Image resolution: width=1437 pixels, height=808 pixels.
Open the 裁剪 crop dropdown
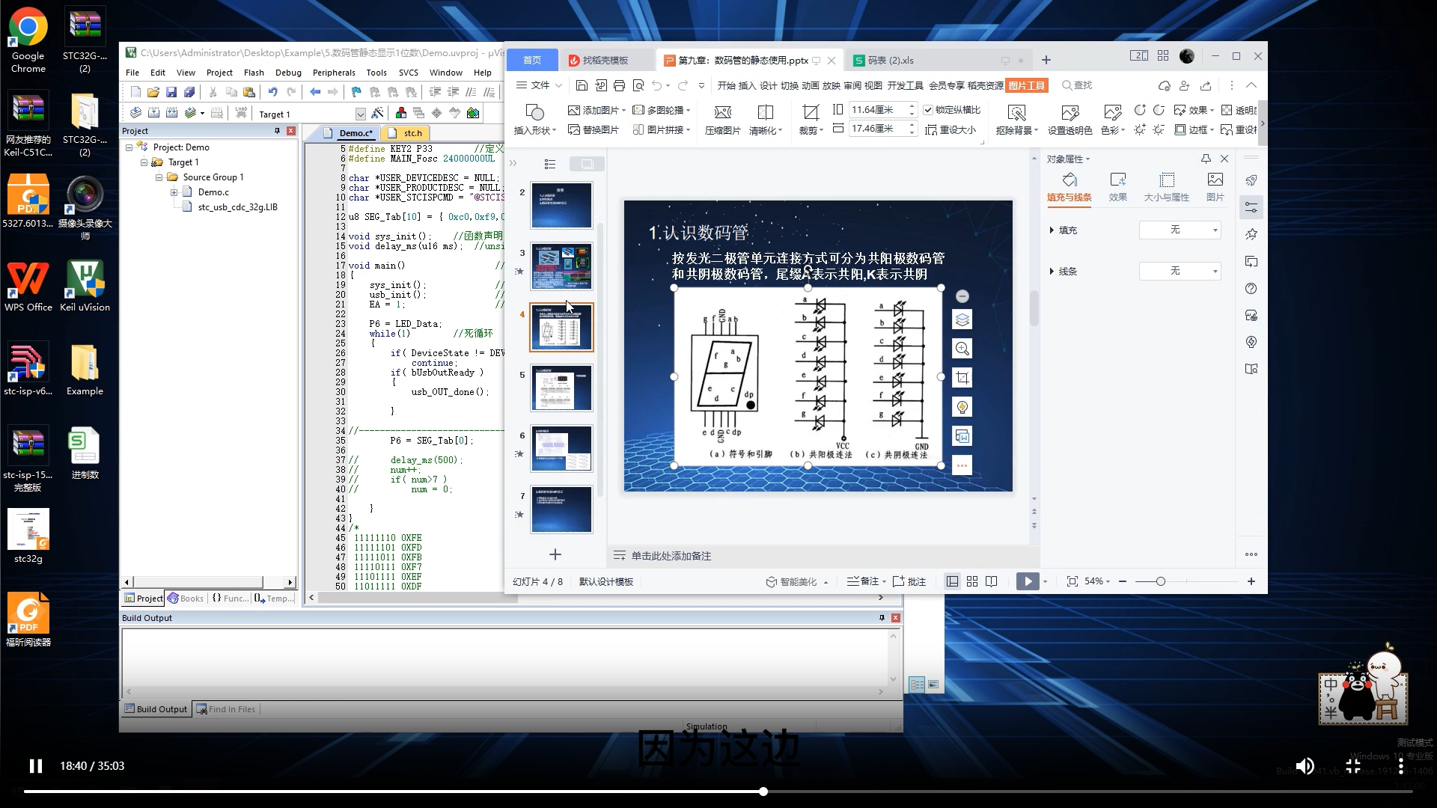pos(811,130)
